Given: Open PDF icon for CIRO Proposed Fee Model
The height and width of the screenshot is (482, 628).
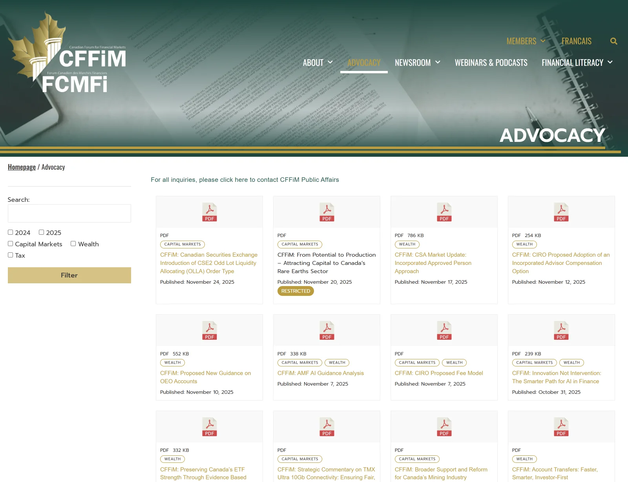Looking at the screenshot, I should click(444, 330).
